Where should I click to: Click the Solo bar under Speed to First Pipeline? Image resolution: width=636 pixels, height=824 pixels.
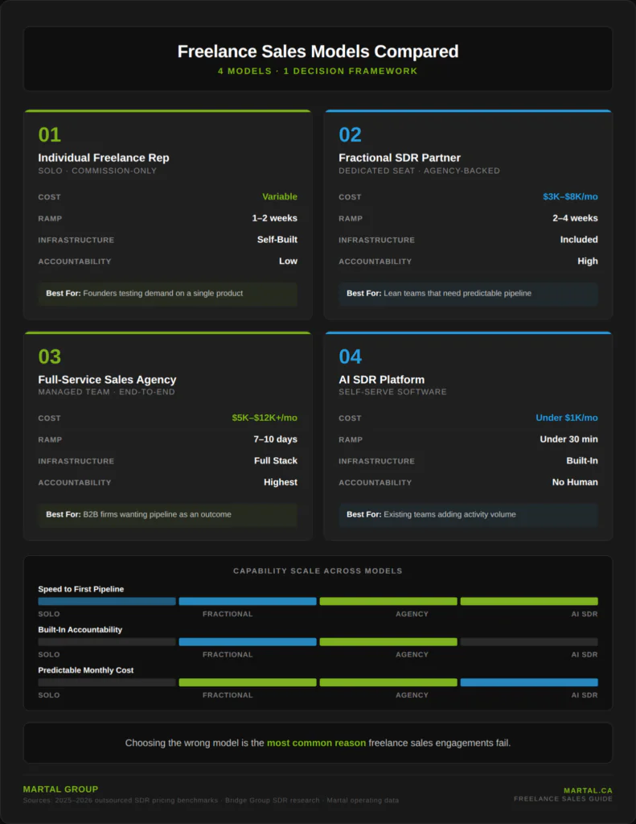tap(107, 601)
